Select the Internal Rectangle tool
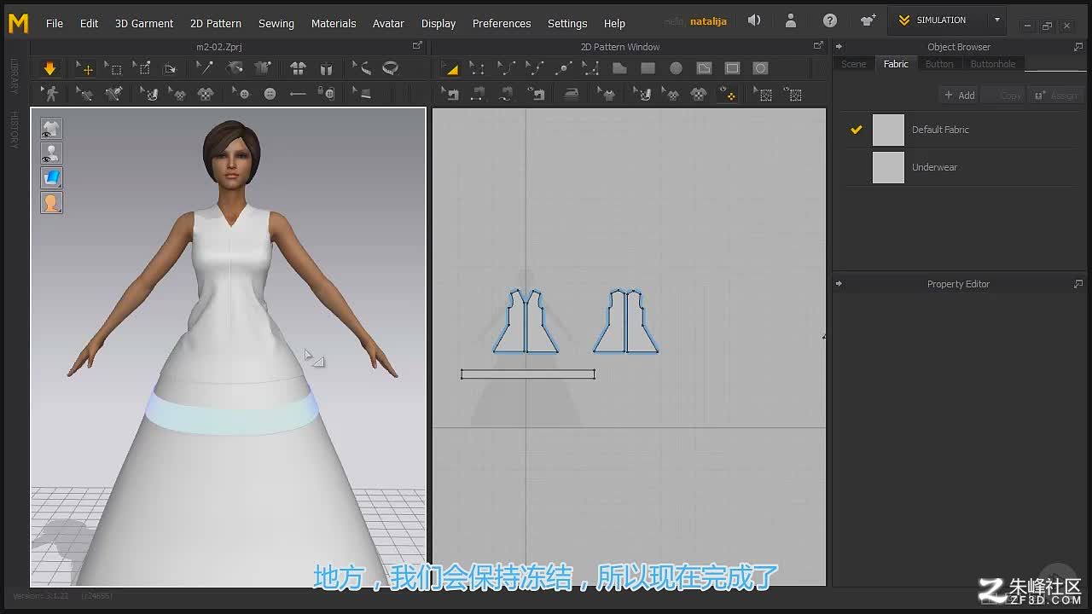The height and width of the screenshot is (614, 1092). coord(732,68)
